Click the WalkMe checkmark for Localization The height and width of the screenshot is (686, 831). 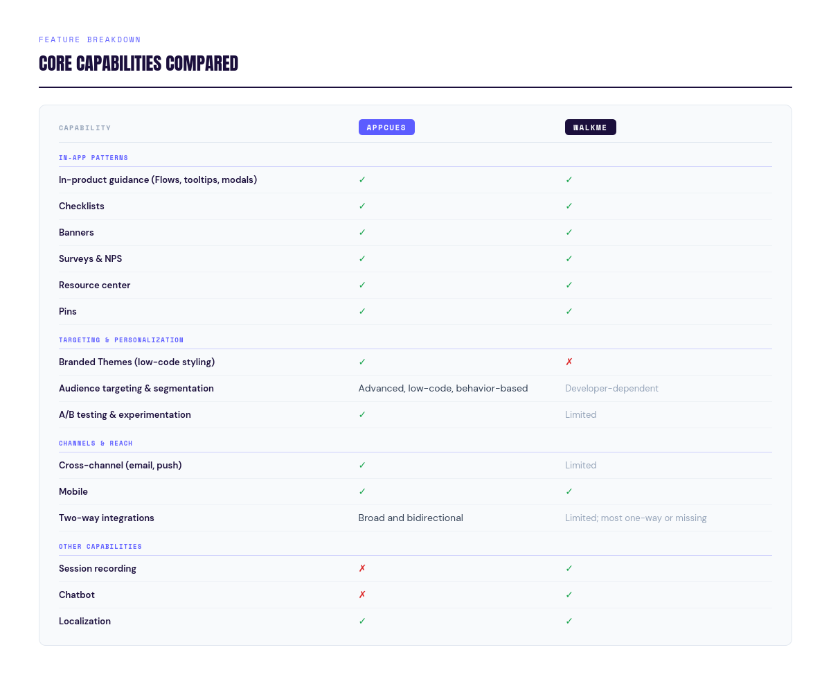tap(569, 622)
